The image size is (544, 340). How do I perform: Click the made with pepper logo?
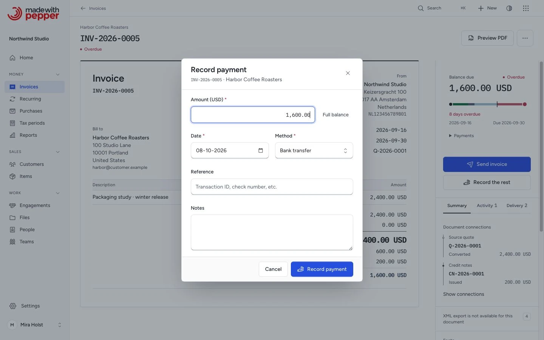34,13
